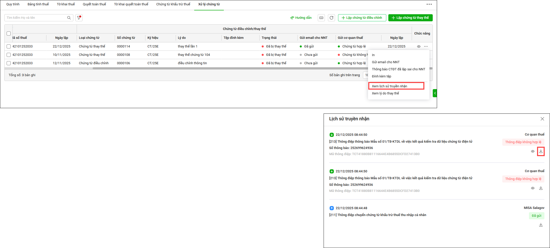Click the keyboard shortcuts icon

(321, 18)
